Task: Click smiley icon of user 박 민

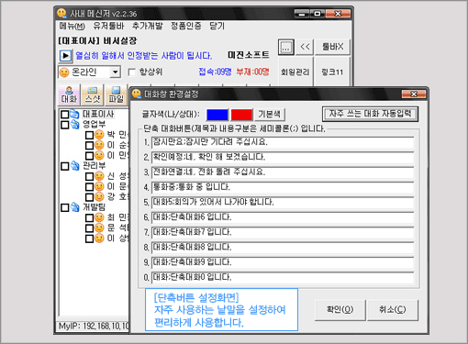Action: pos(99,135)
